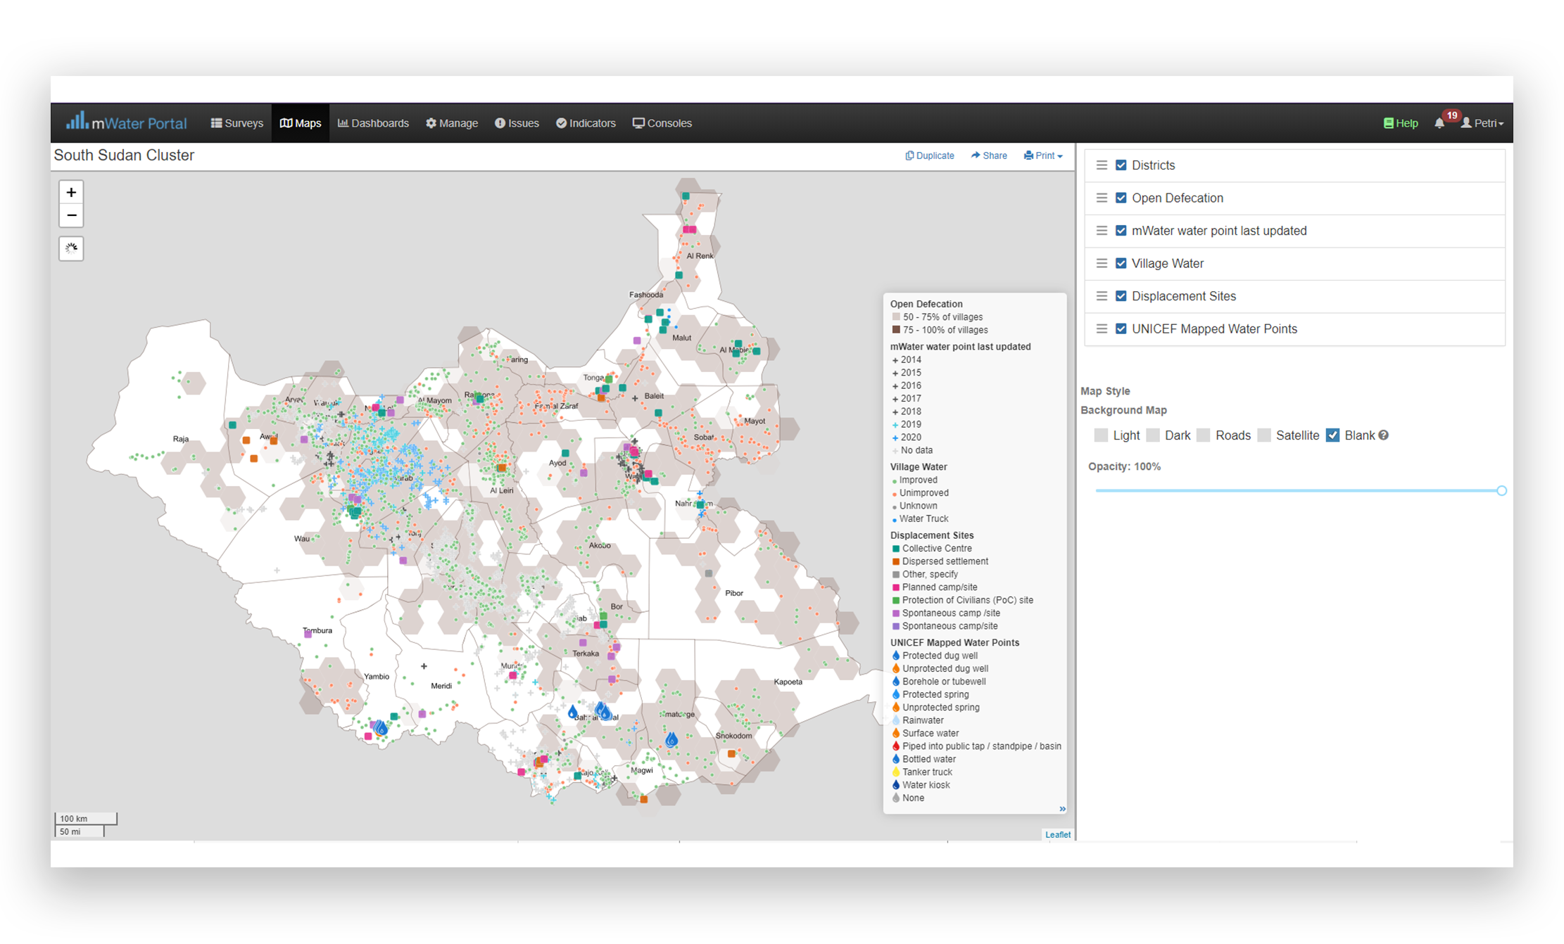Zoom in on the map

[71, 192]
